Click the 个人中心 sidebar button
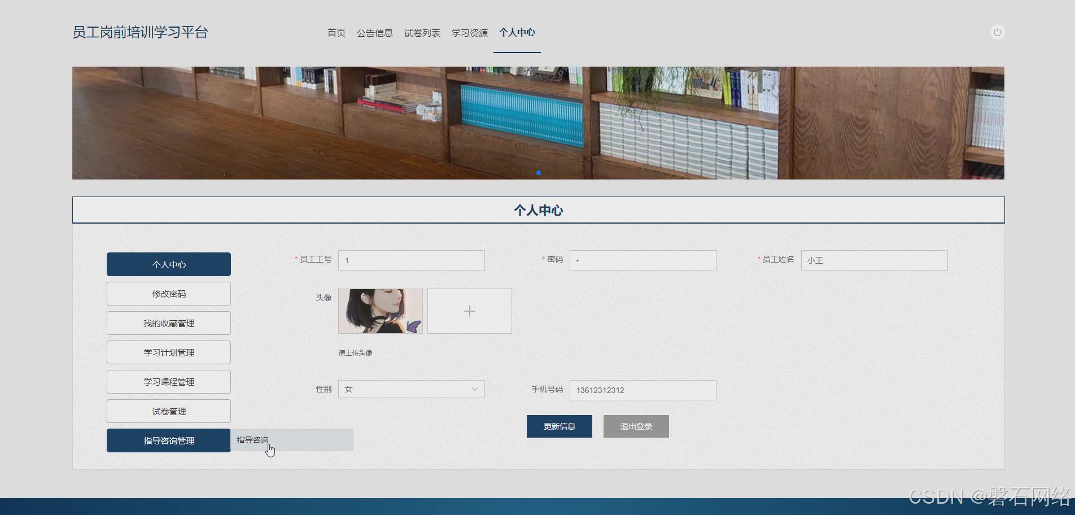 click(x=169, y=264)
